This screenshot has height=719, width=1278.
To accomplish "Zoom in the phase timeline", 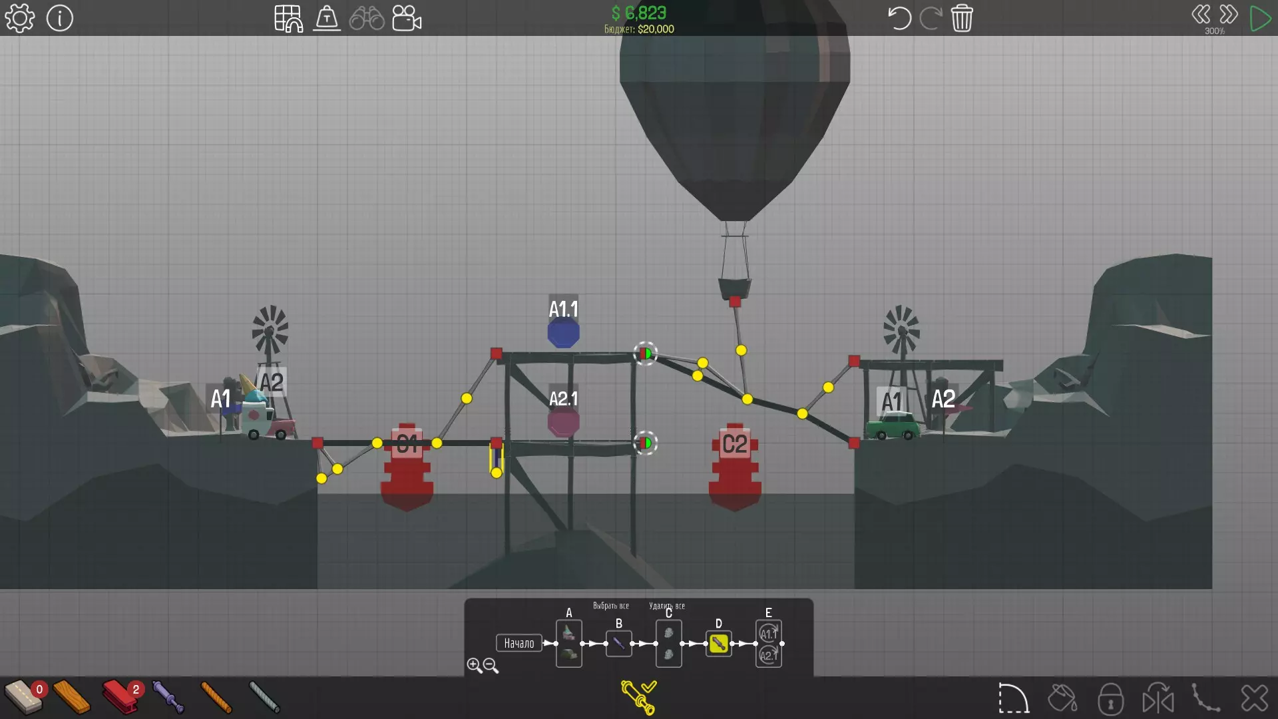I will (474, 665).
